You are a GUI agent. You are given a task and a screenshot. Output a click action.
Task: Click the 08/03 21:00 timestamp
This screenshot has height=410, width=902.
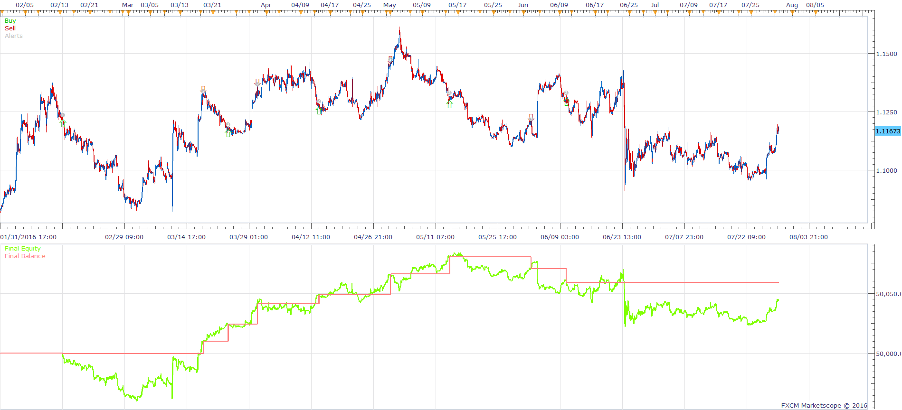pyautogui.click(x=808, y=237)
